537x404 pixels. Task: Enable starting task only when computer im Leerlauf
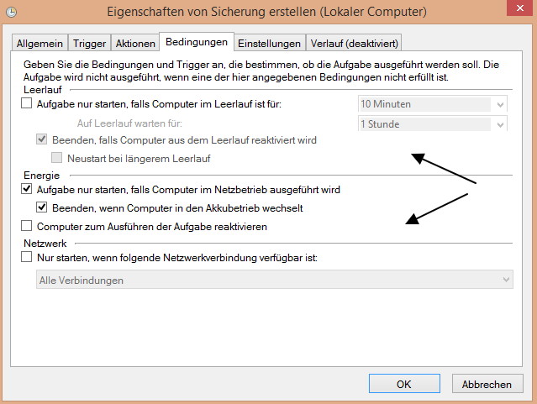click(x=26, y=104)
